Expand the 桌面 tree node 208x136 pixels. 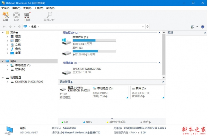coord(7,53)
